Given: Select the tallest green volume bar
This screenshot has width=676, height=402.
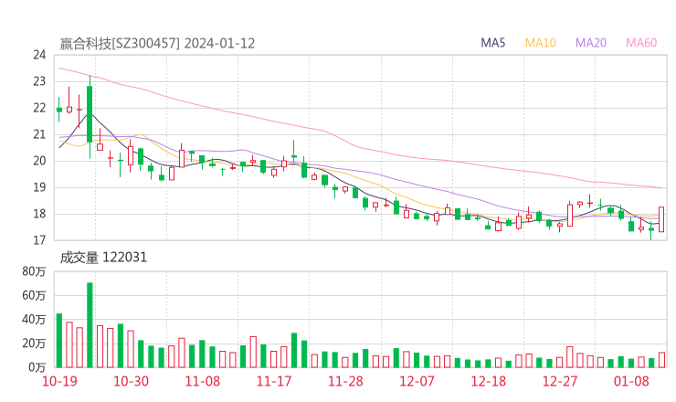Looking at the screenshot, I should coord(90,324).
